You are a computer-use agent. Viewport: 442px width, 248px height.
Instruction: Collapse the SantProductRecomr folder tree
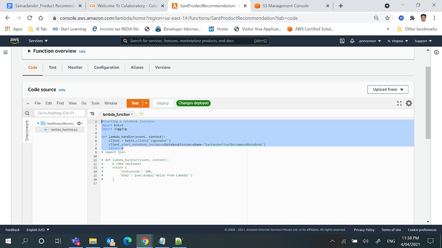tap(38, 123)
